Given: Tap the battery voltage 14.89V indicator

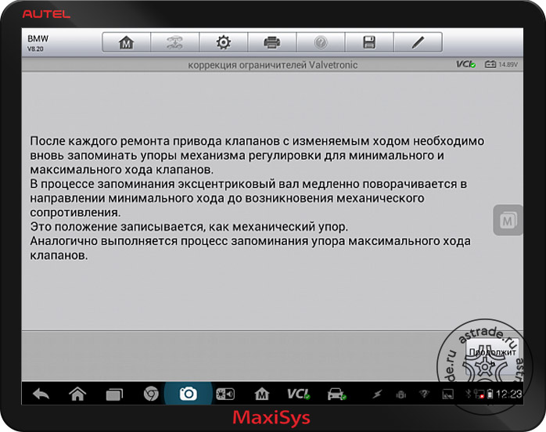Looking at the screenshot, I should click(x=501, y=64).
